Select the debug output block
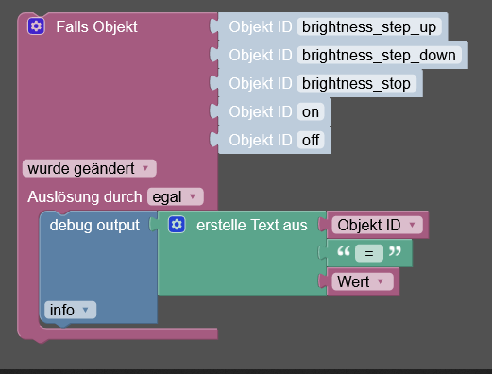Image resolution: width=492 pixels, height=374 pixels. click(x=94, y=226)
